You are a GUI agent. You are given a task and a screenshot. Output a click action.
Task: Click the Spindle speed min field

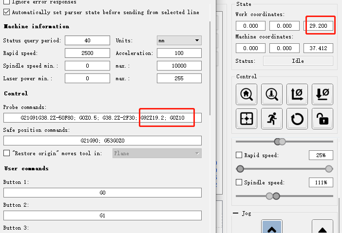coord(87,66)
